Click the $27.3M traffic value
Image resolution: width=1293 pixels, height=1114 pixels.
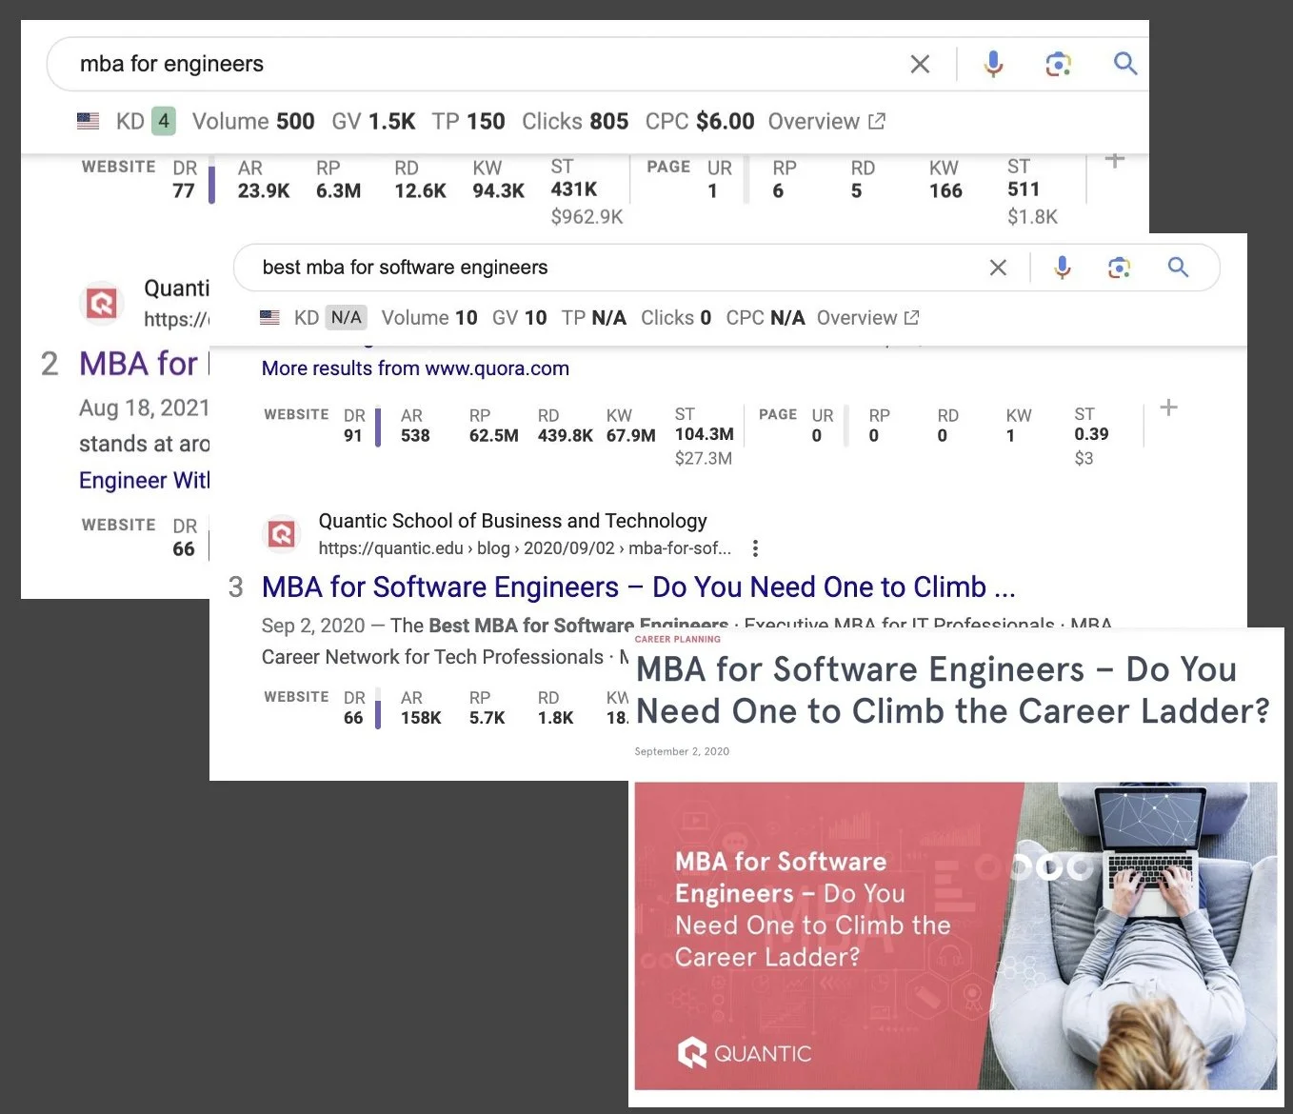(704, 458)
